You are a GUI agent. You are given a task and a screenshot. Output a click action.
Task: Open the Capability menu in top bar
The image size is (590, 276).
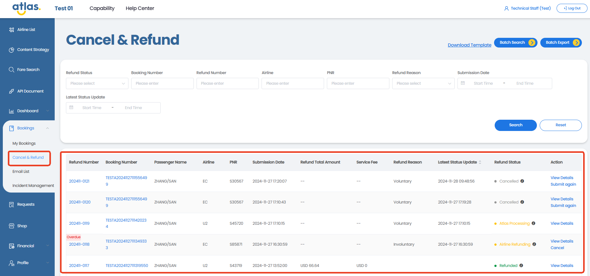(102, 8)
